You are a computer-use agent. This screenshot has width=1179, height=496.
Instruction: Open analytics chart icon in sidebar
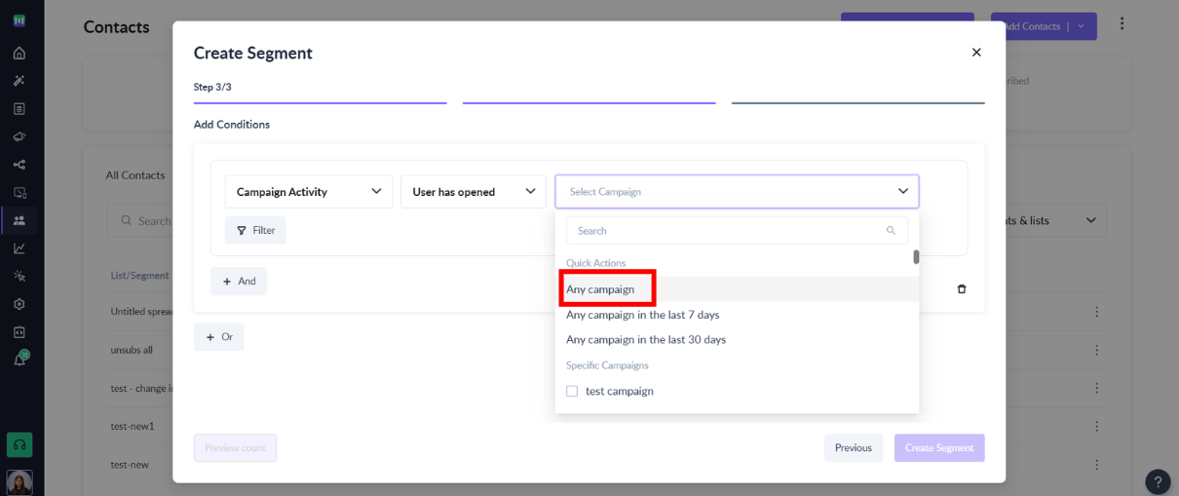click(19, 248)
